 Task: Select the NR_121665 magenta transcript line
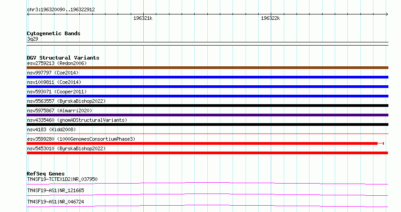pyautogui.click(x=207, y=194)
